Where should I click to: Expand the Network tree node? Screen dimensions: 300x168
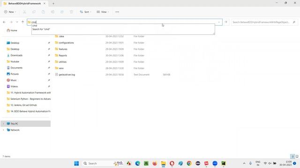[x=3, y=130]
